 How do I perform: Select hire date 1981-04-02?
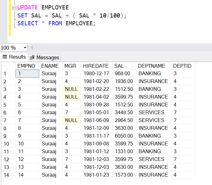[x=97, y=97]
